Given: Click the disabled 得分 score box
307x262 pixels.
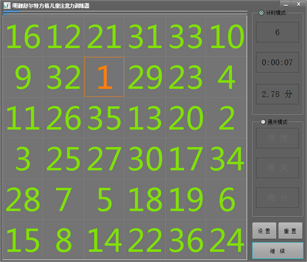Looking at the screenshot, I should tap(277, 198).
